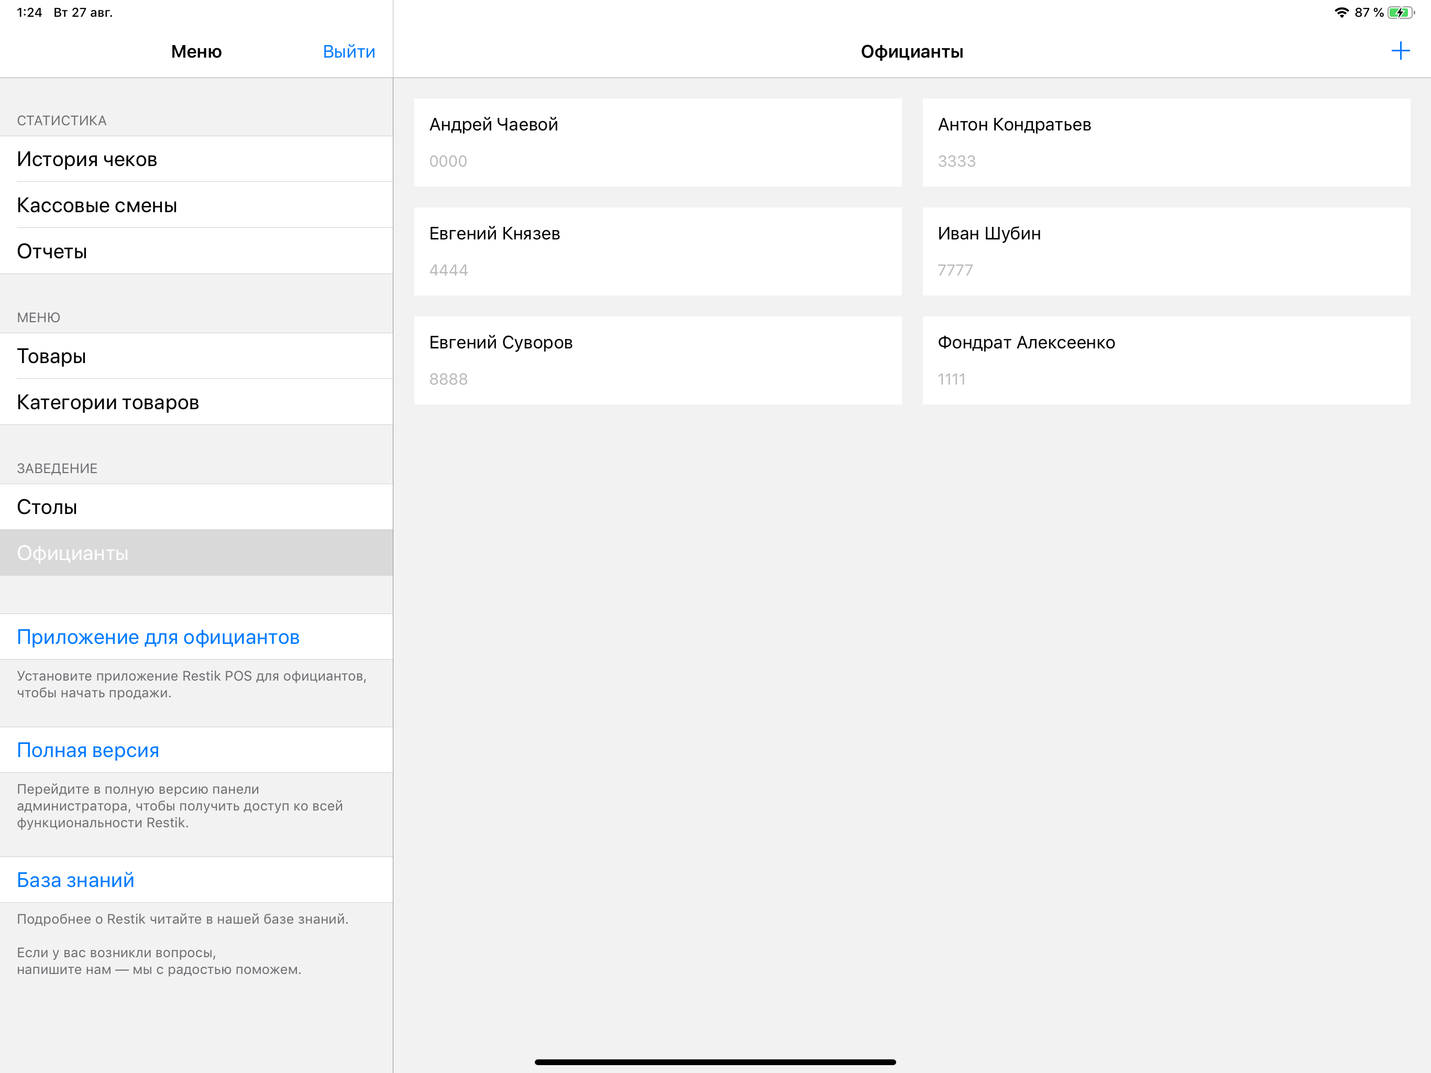1431x1073 pixels.
Task: Tap the battery indicator icon
Action: click(x=1400, y=13)
